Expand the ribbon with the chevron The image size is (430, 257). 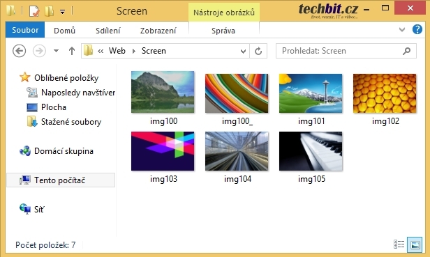click(x=402, y=29)
